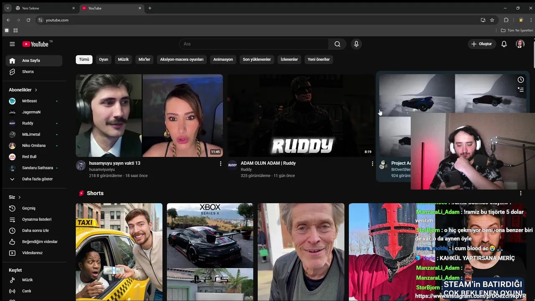Viewport: 535px width, 301px height.
Task: Open Tüm Yer İşaretleri bookmarks folder
Action: click(x=517, y=31)
